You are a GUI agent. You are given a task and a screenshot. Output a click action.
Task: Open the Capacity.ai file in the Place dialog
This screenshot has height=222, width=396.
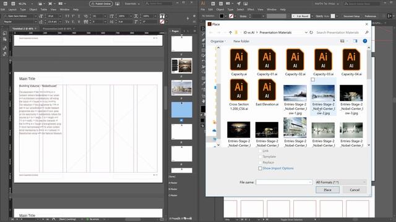point(239,62)
